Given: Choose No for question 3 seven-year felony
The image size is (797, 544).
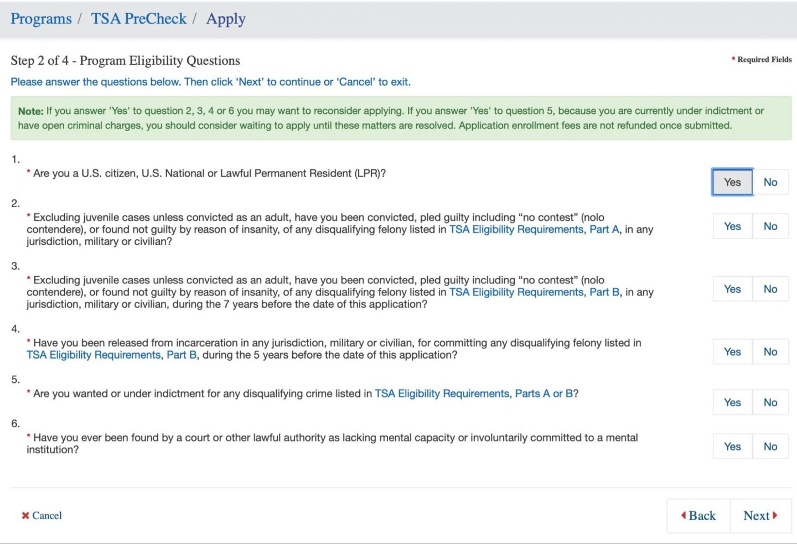Looking at the screenshot, I should point(770,289).
